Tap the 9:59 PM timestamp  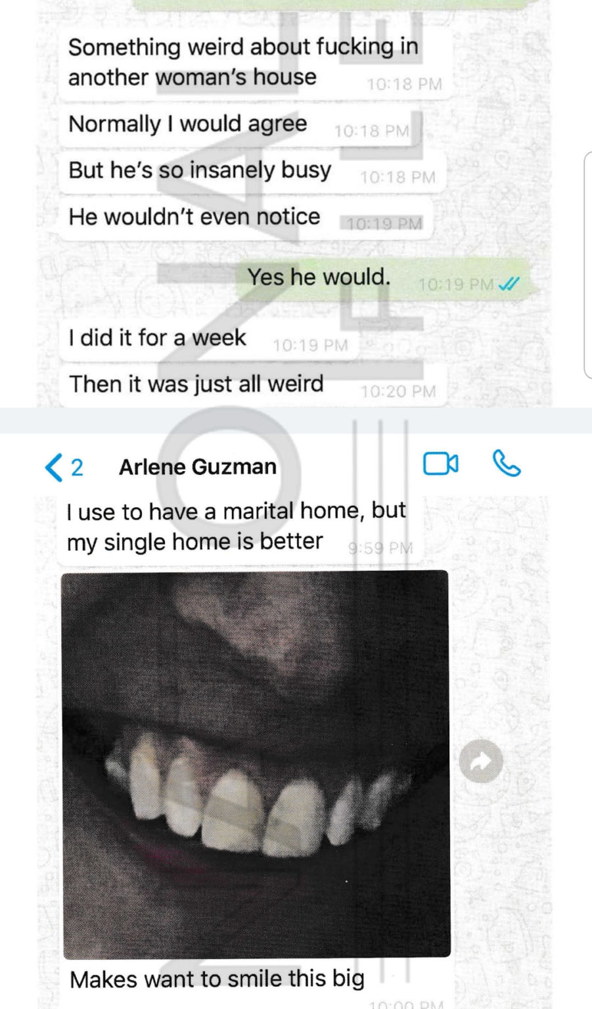(380, 547)
